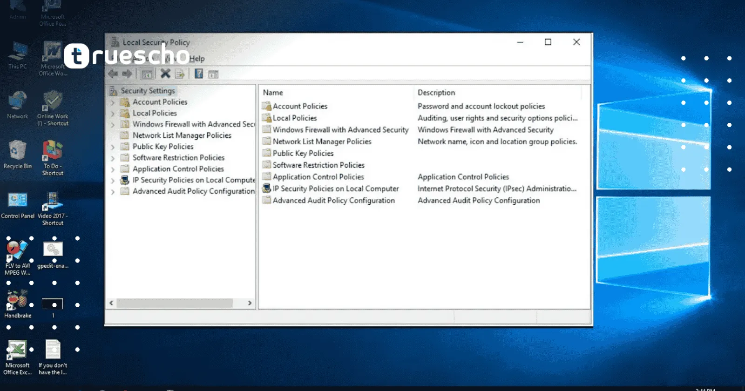Open the Help menu
Screen dimensions: 745x391
coord(196,59)
